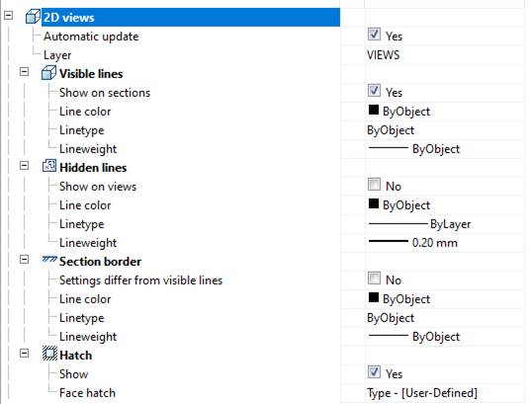Collapse the Hidden lines group
Viewport: 530px width, 404px height.
click(24, 166)
